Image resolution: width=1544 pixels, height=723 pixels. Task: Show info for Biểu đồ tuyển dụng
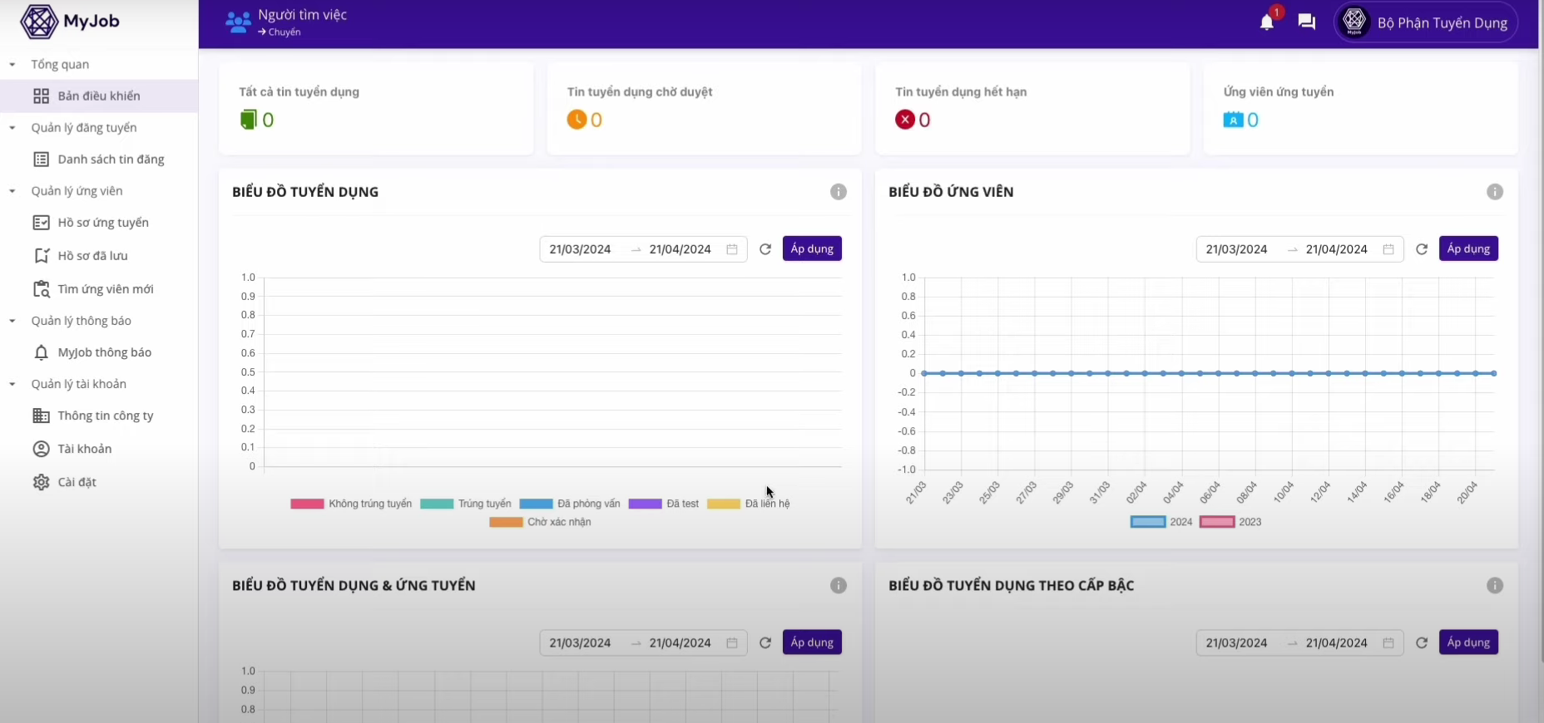coord(839,192)
